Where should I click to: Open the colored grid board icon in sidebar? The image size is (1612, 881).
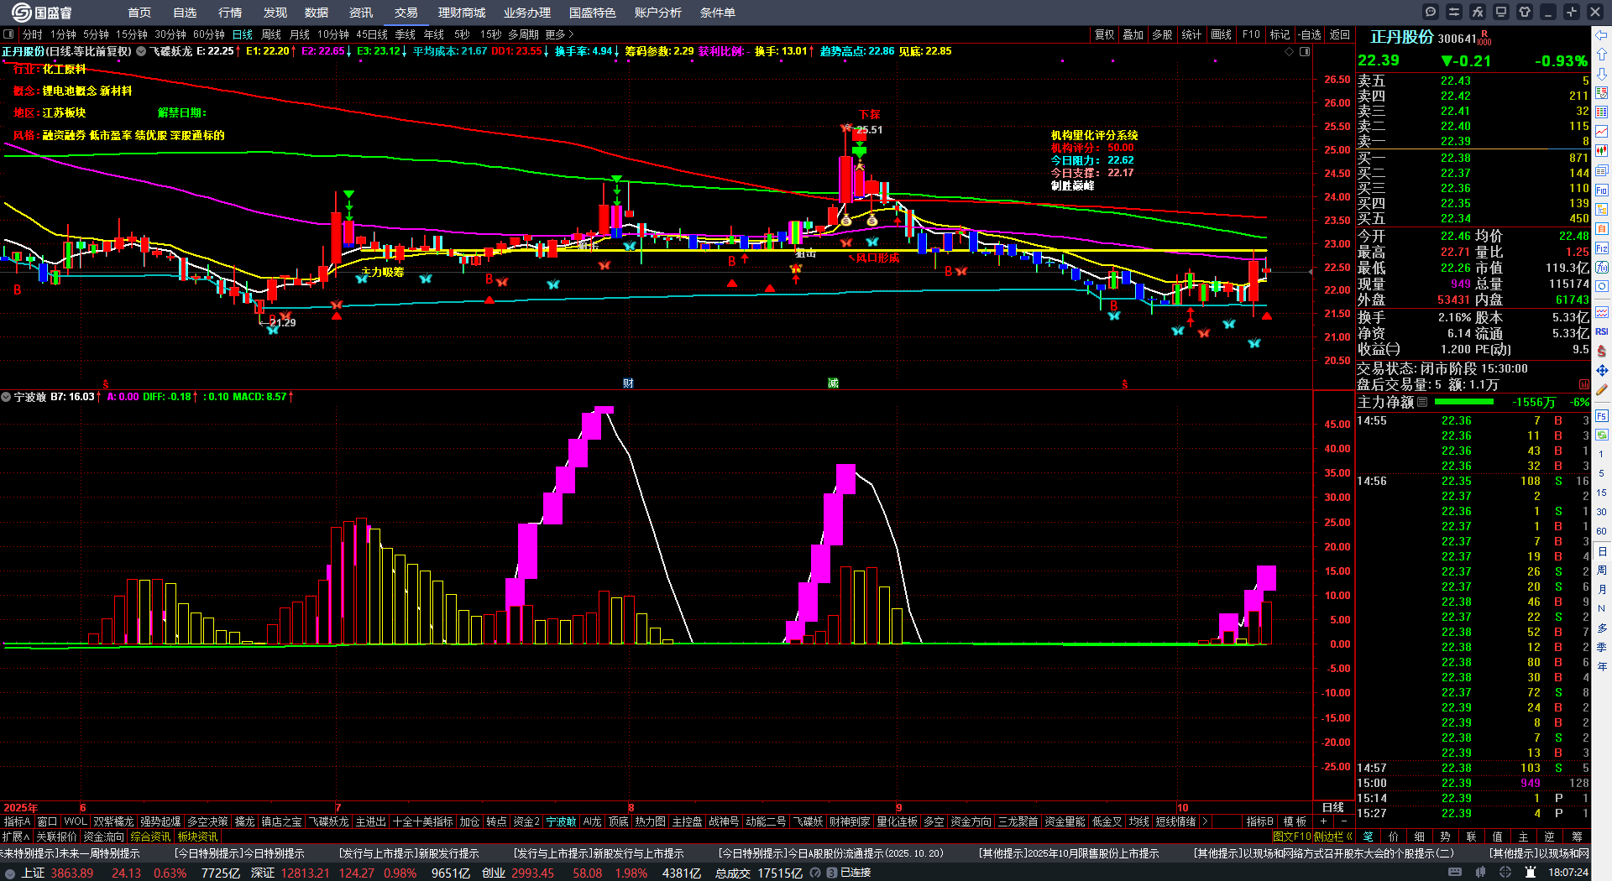point(1602,112)
